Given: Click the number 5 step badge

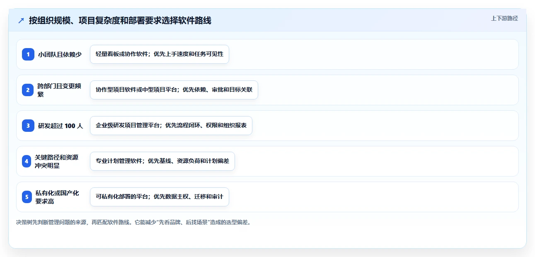Looking at the screenshot, I should click(x=27, y=197).
